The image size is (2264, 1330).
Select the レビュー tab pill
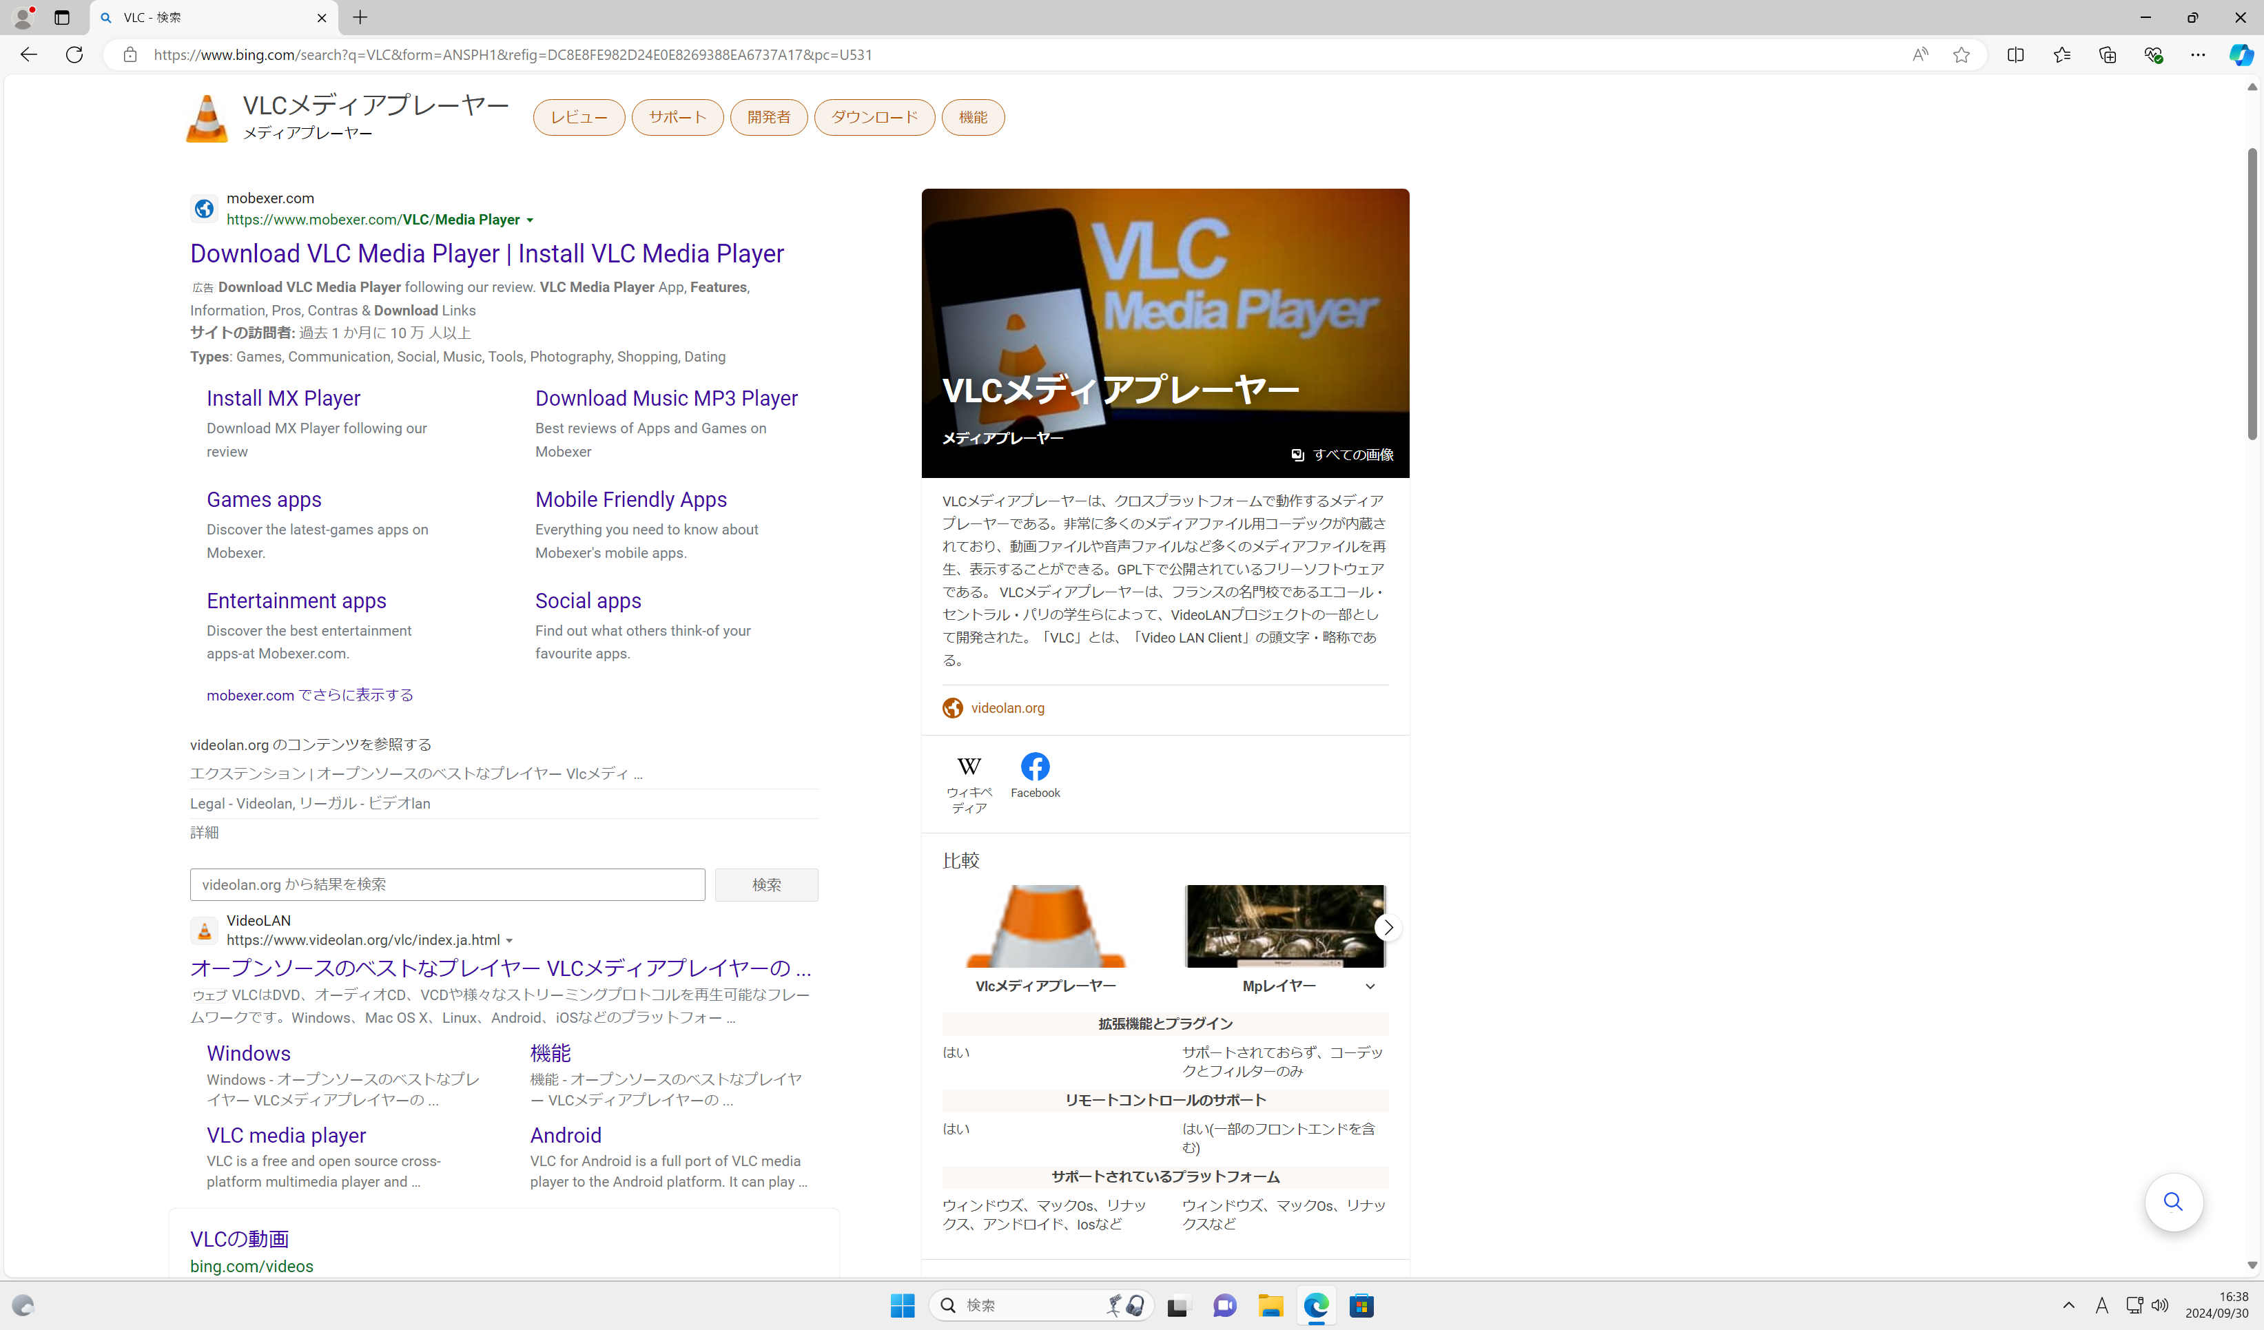click(x=579, y=118)
